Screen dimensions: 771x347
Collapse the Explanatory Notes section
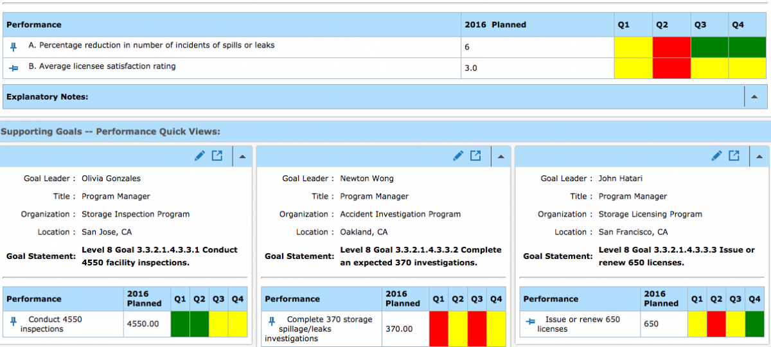click(754, 96)
